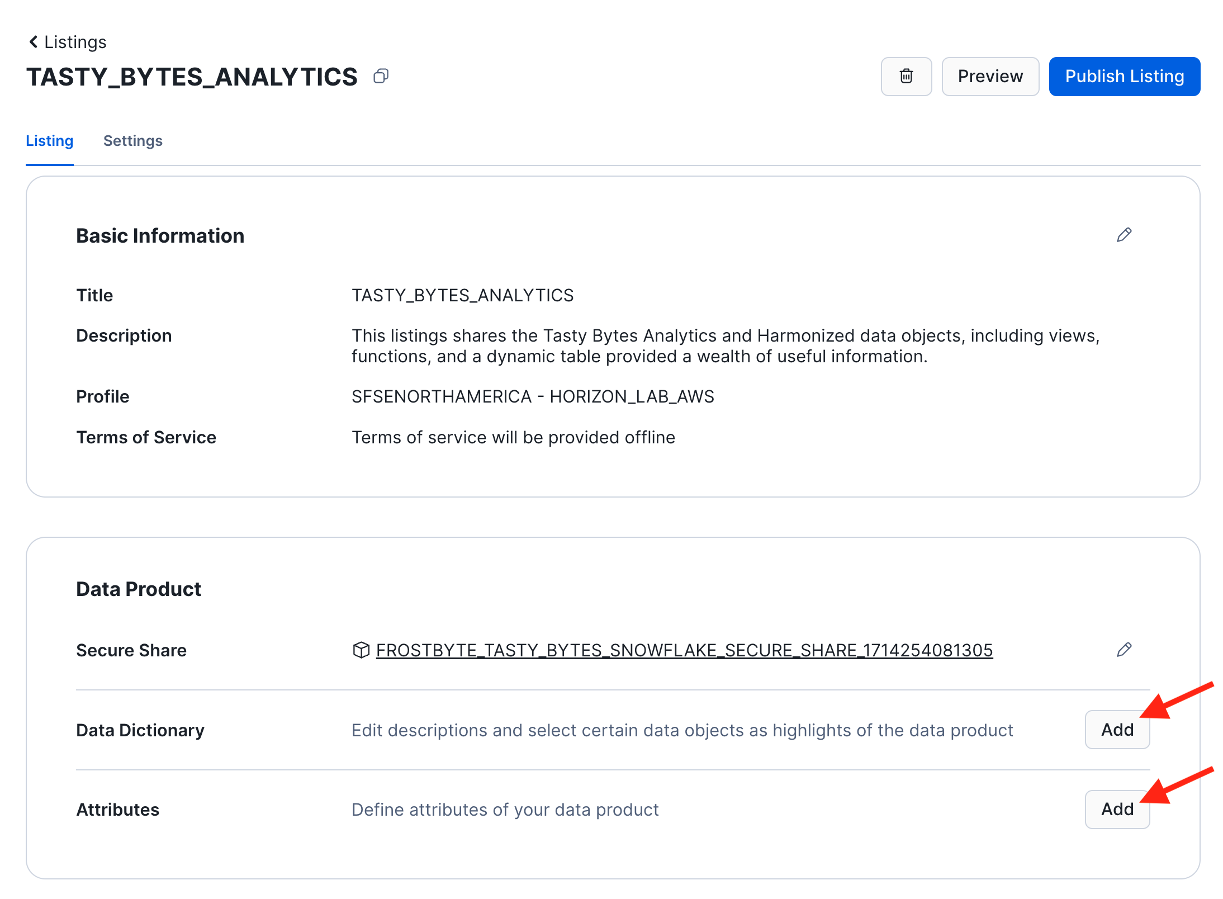Click the Publish Listing button

(1124, 76)
